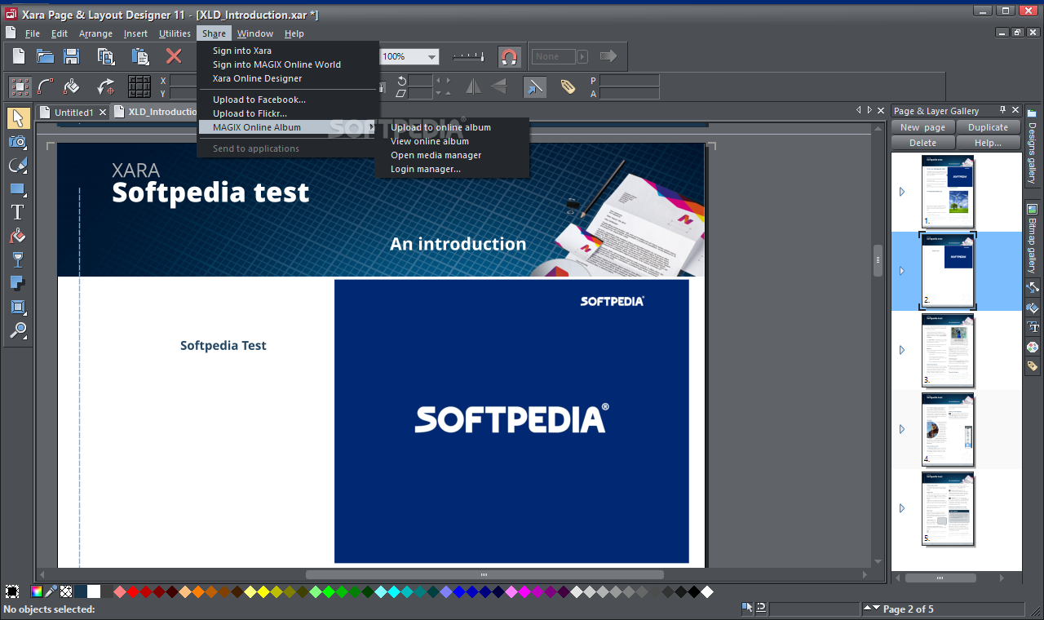
Task: Choose the Transparency wine glass tool
Action: (18, 260)
